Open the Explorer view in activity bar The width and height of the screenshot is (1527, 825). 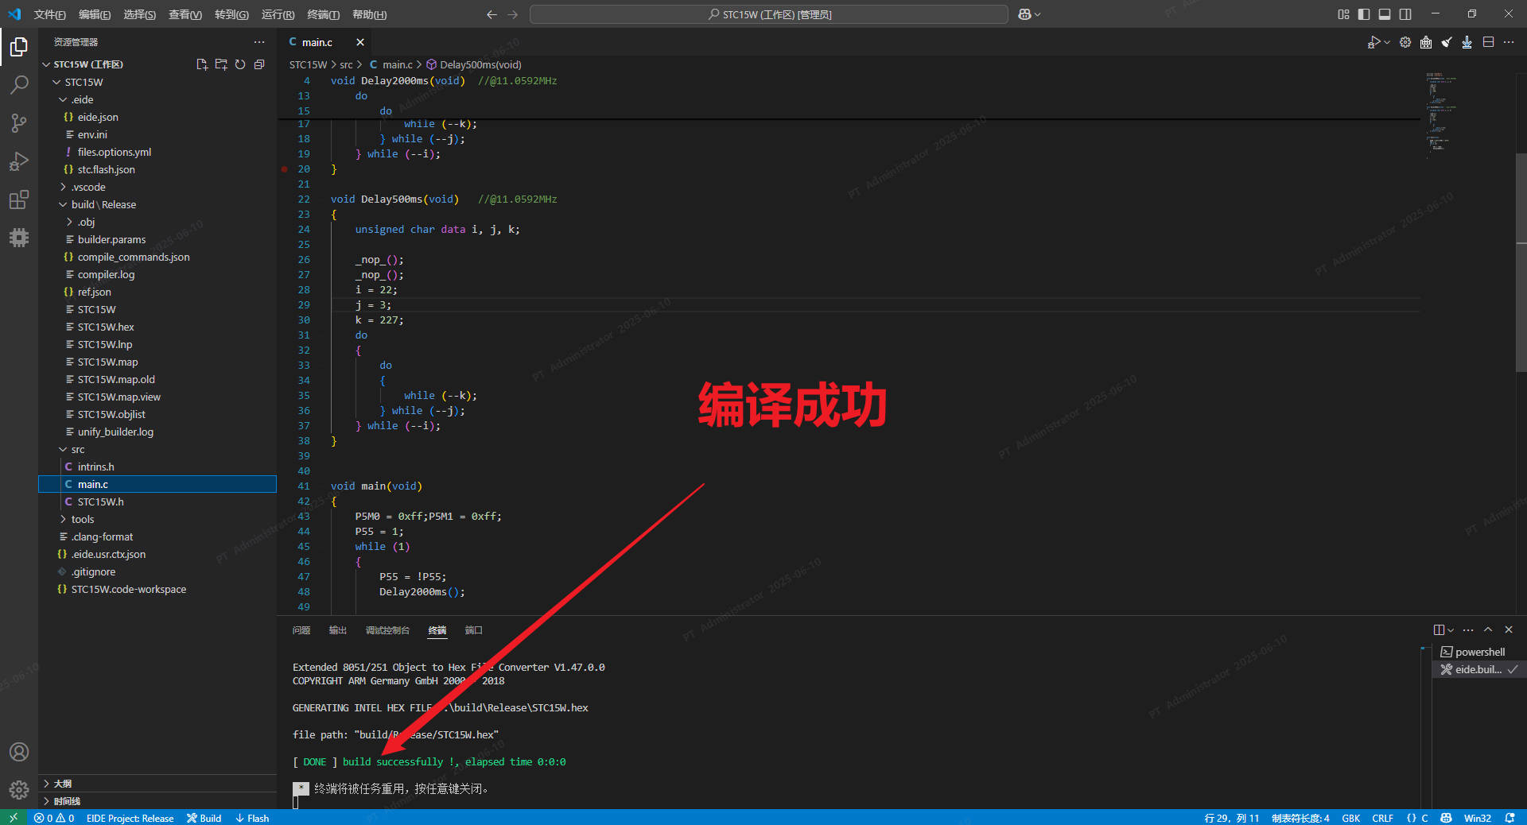tap(19, 48)
